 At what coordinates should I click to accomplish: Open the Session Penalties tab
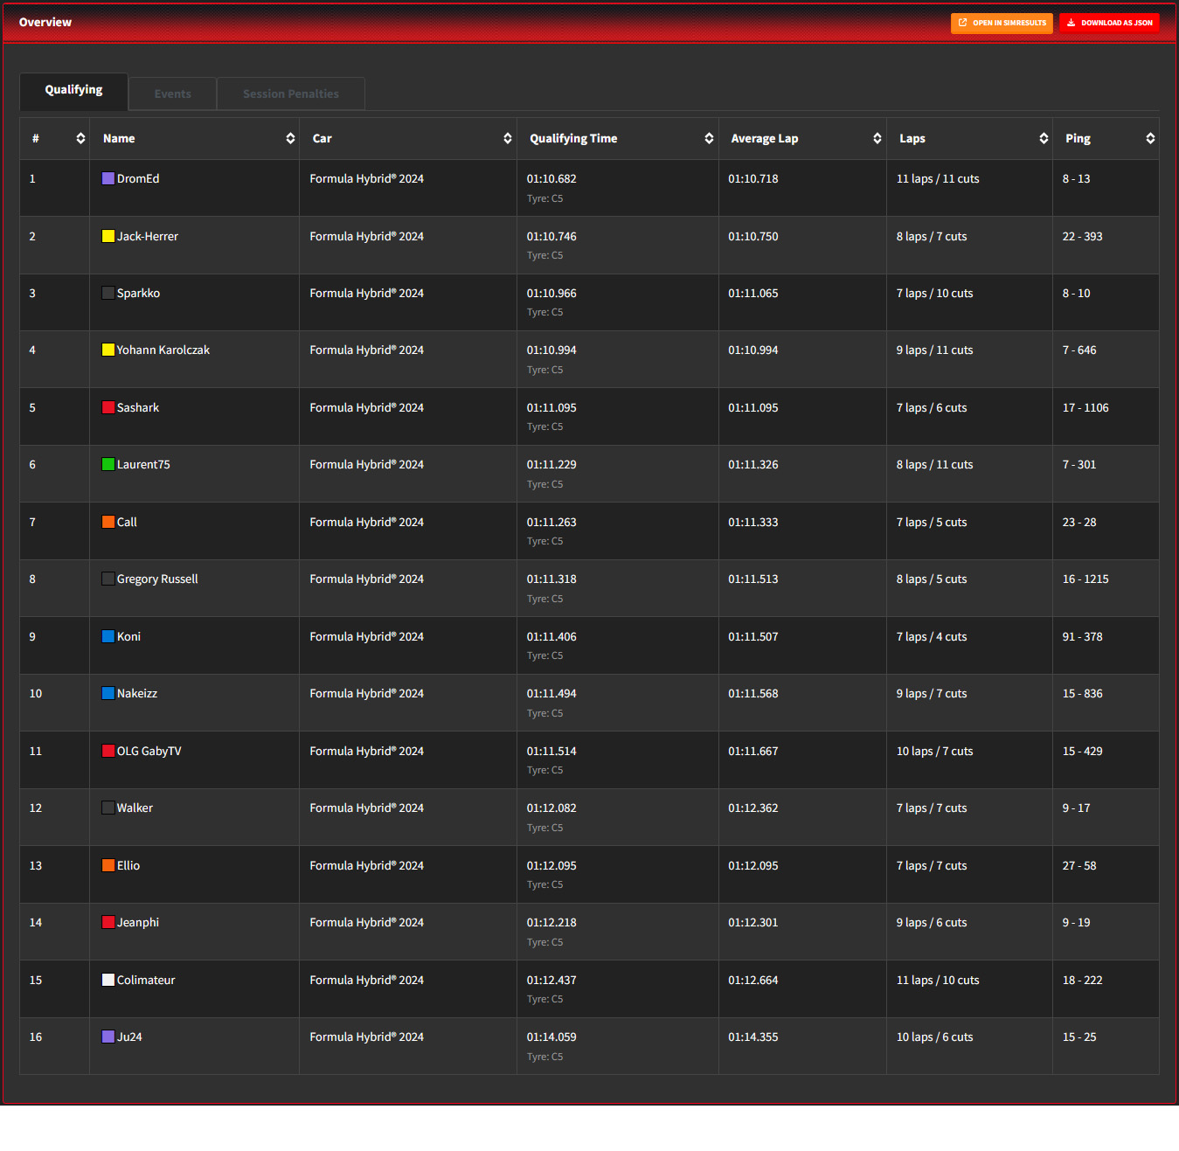(291, 94)
